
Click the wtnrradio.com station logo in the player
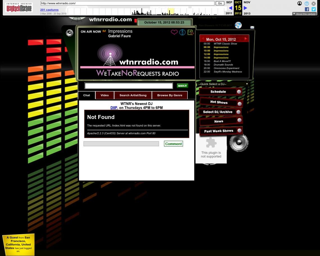pos(137,60)
